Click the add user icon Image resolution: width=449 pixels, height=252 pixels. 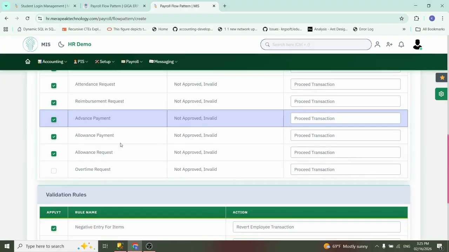click(389, 44)
